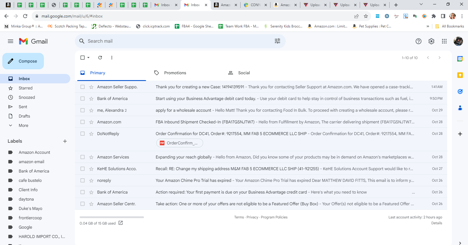The image size is (468, 245).
Task: Open Chrome tab search dropdown
Action: 421,4
